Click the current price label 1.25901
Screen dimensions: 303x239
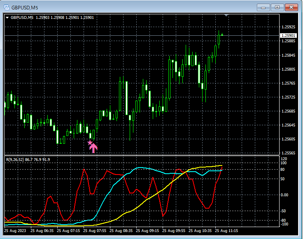[x=288, y=35]
